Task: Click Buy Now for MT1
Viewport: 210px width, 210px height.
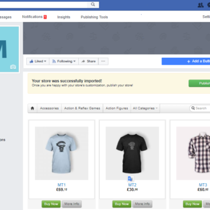Action: [51, 204]
